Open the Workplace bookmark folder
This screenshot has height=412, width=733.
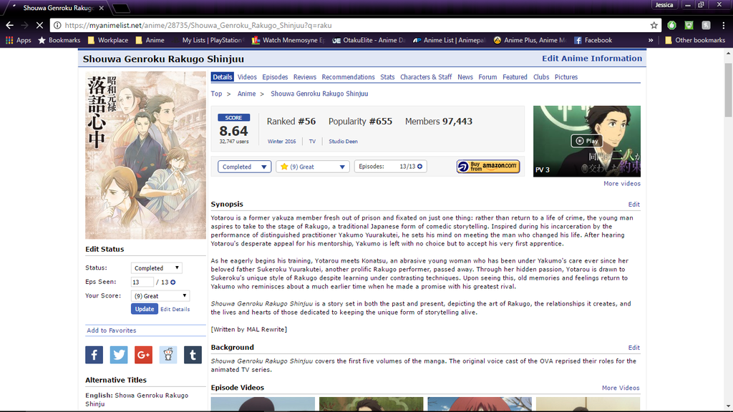(108, 40)
